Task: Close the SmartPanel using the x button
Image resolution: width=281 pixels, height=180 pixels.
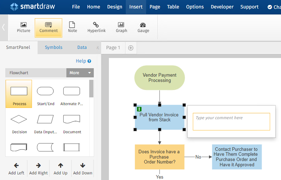Action: pyautogui.click(x=98, y=48)
